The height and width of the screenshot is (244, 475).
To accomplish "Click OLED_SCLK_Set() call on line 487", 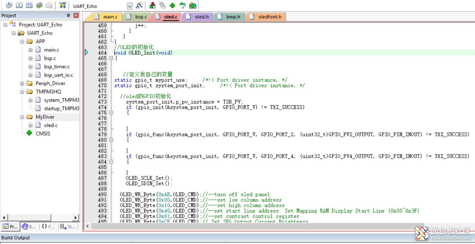I will (149, 178).
